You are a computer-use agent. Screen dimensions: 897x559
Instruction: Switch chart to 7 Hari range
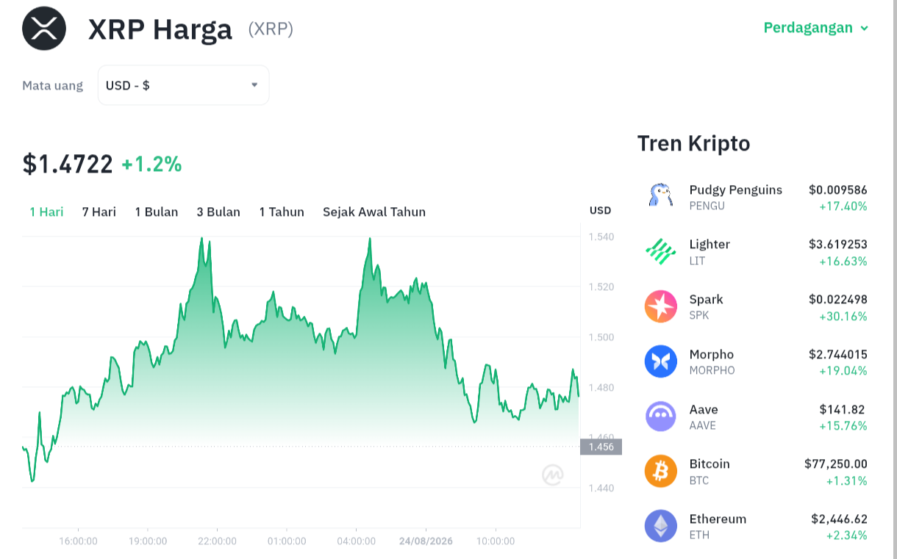pos(99,212)
